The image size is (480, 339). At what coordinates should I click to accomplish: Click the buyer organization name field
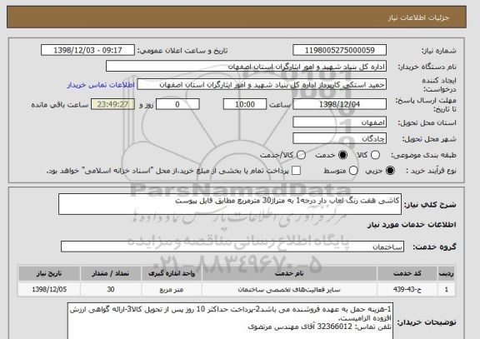[x=246, y=67]
